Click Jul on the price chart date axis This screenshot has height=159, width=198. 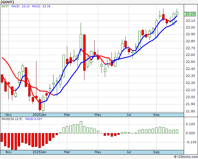pos(129,115)
